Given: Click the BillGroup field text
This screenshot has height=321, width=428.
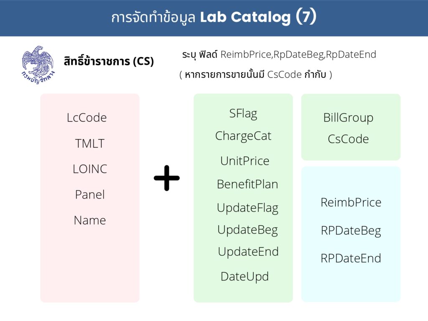Looking at the screenshot, I should [348, 118].
